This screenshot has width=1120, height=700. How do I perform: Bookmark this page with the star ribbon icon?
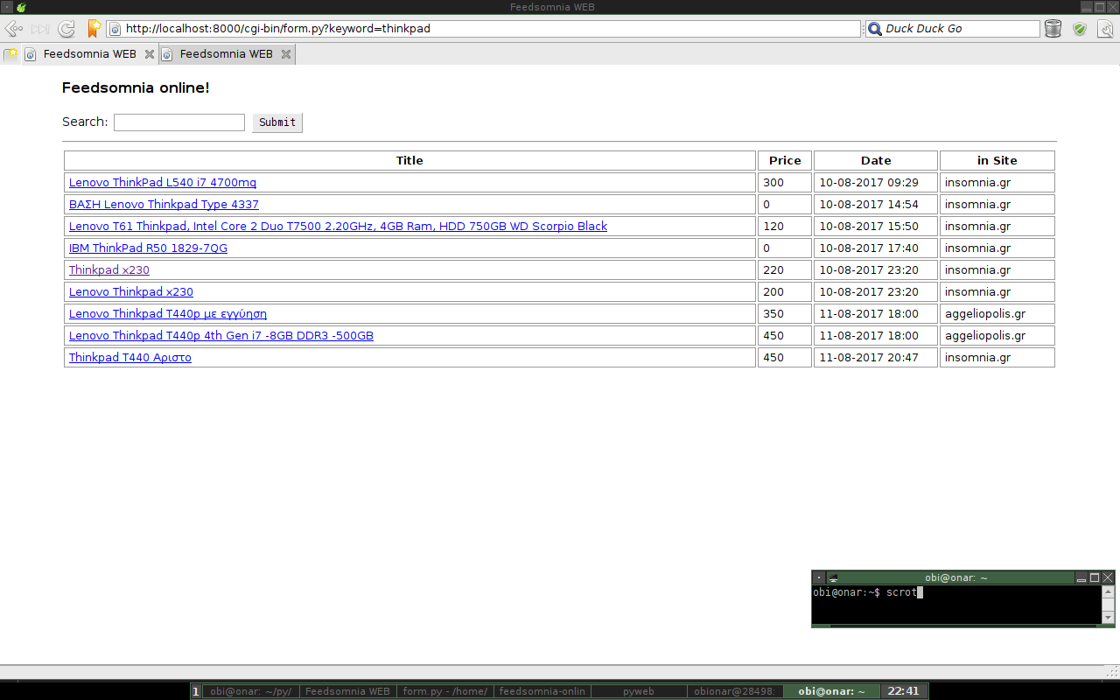(x=94, y=29)
